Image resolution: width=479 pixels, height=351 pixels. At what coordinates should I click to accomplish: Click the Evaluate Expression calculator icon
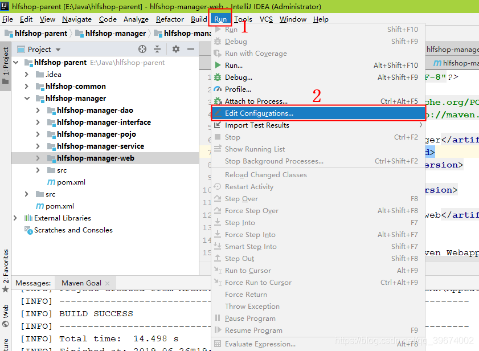(x=218, y=344)
